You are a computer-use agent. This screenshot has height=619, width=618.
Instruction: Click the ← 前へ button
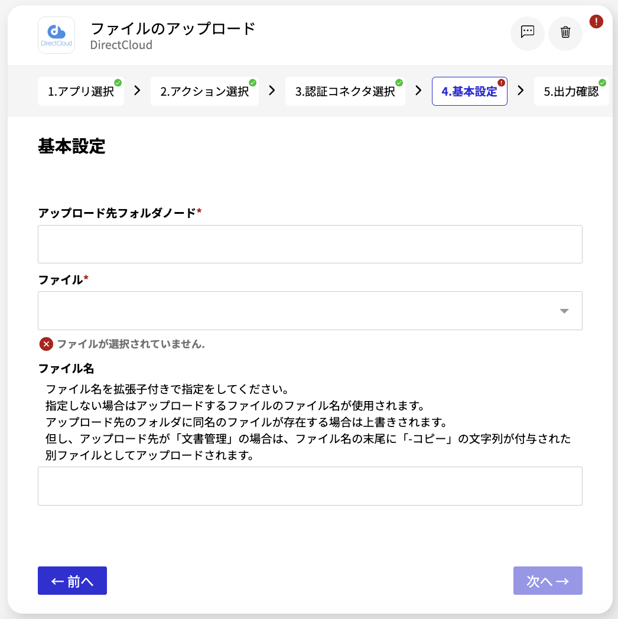(x=72, y=581)
